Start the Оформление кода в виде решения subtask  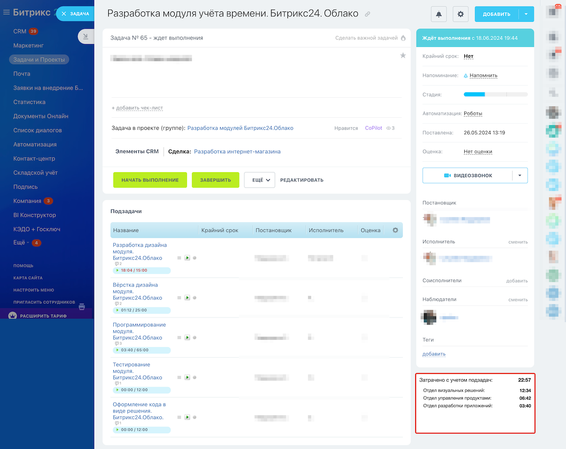[187, 417]
